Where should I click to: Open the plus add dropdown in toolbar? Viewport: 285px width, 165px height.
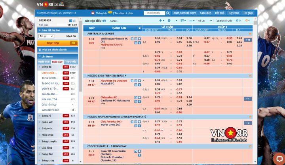[x=161, y=21]
